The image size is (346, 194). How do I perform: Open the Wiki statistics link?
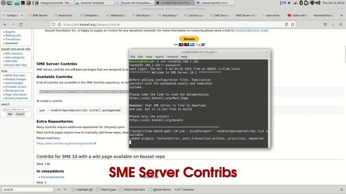[14, 53]
